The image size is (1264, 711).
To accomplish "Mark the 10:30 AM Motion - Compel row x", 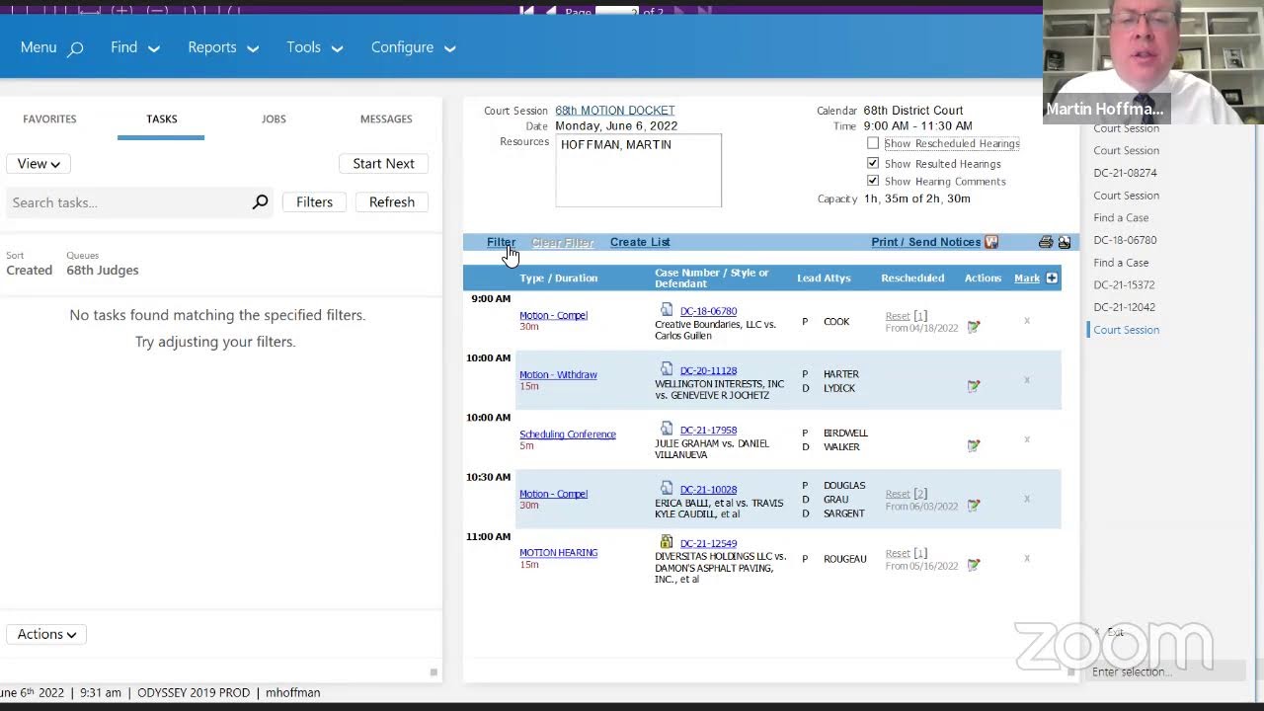I will pyautogui.click(x=1027, y=498).
